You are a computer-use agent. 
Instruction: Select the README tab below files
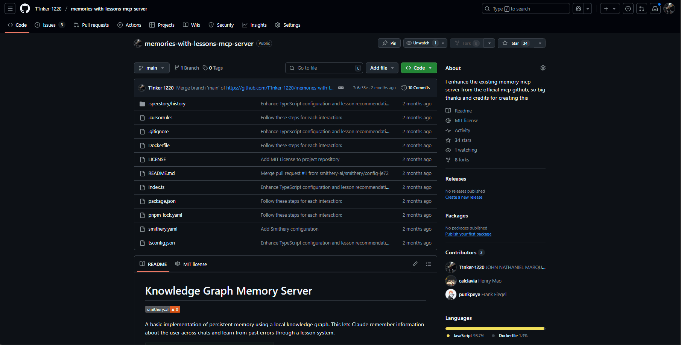[153, 264]
